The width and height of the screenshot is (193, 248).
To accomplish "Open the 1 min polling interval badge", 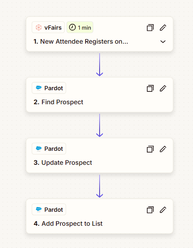I will (x=80, y=27).
